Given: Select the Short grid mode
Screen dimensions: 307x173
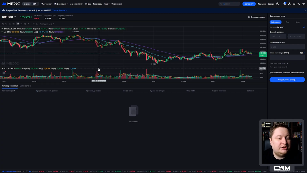Looking at the screenshot, I should pos(298,22).
